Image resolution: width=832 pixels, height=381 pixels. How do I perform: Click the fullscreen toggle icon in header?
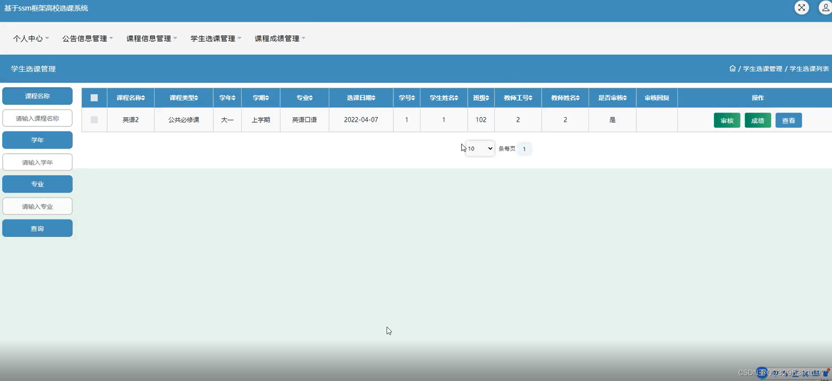(x=801, y=7)
